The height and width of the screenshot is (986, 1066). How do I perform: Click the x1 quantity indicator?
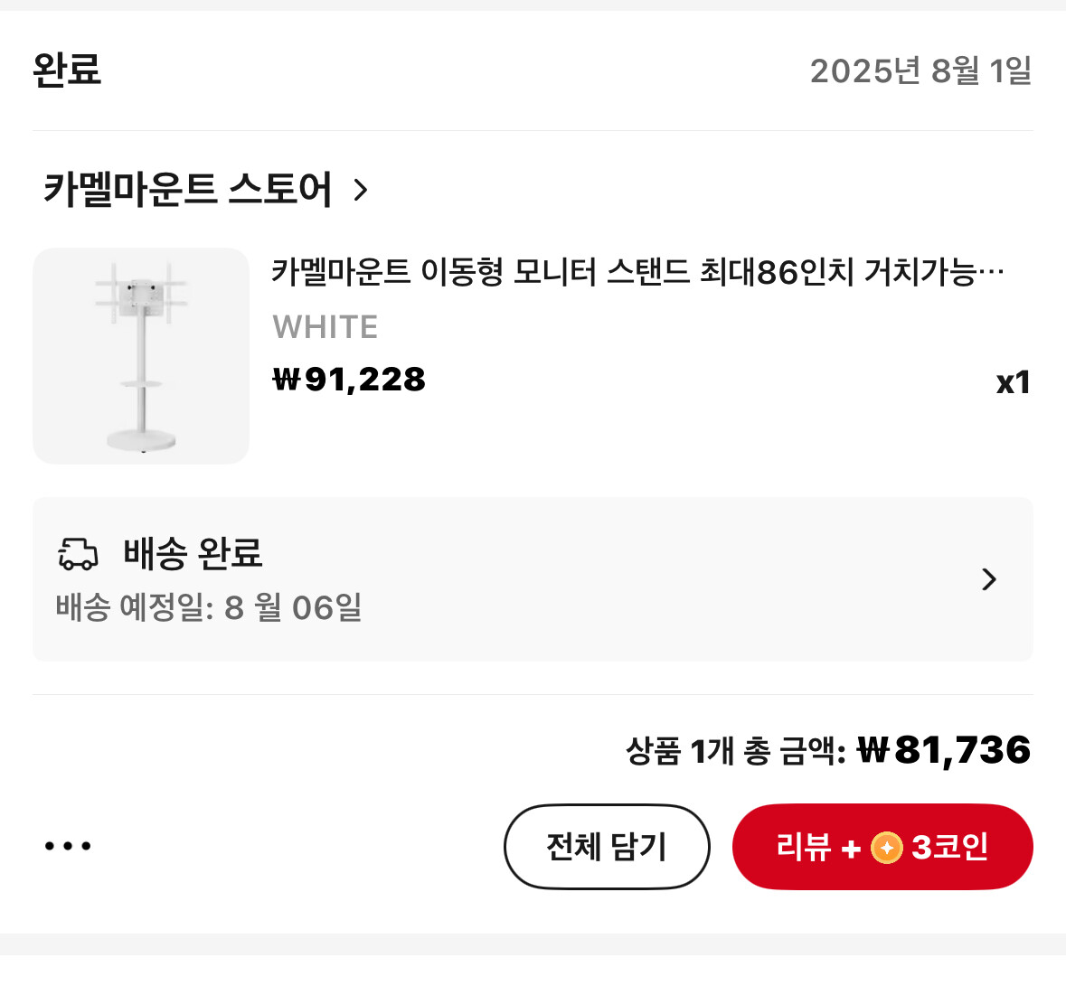point(1013,382)
